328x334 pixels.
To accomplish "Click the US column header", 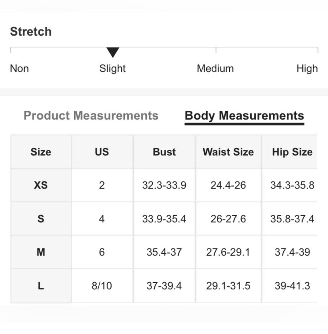I will click(102, 152).
